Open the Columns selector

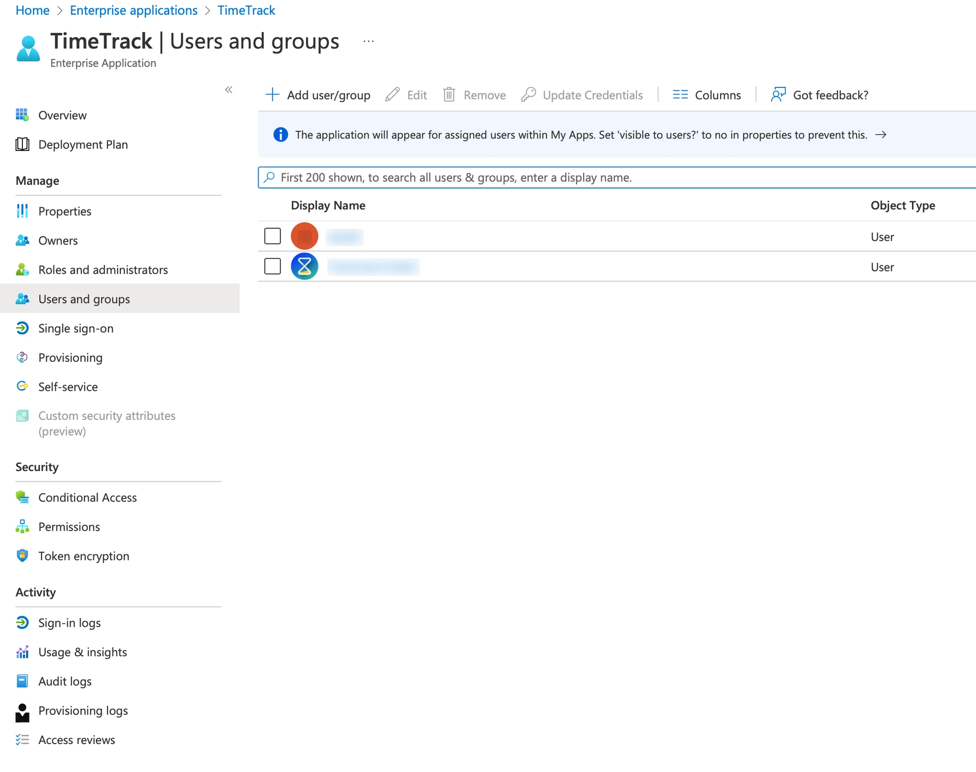(707, 95)
